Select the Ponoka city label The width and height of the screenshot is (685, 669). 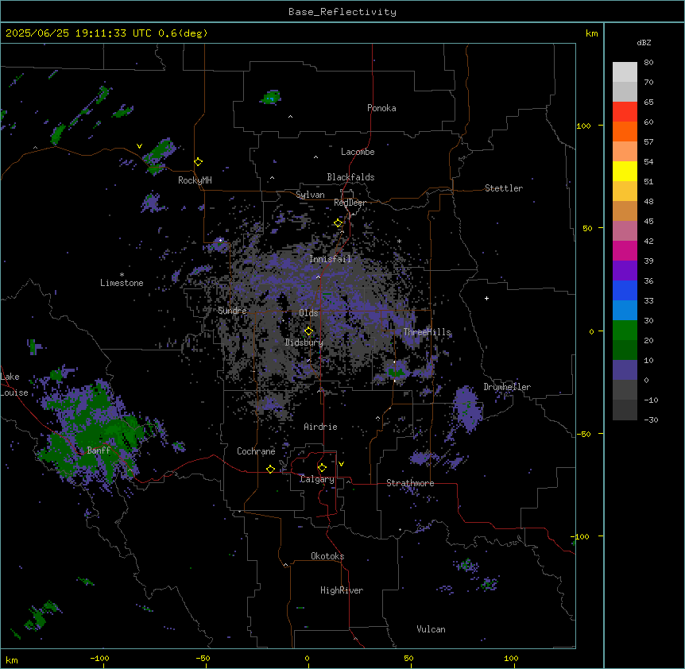click(x=381, y=108)
